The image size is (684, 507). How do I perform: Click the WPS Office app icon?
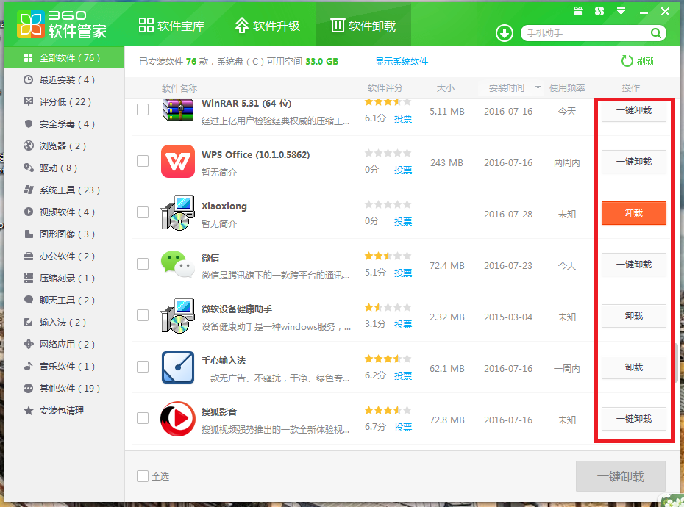click(177, 162)
